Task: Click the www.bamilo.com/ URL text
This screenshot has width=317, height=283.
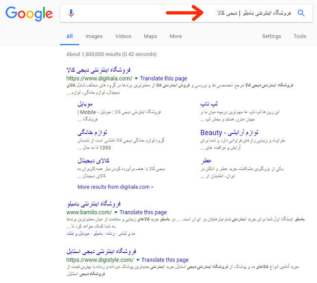Action: click(x=89, y=212)
